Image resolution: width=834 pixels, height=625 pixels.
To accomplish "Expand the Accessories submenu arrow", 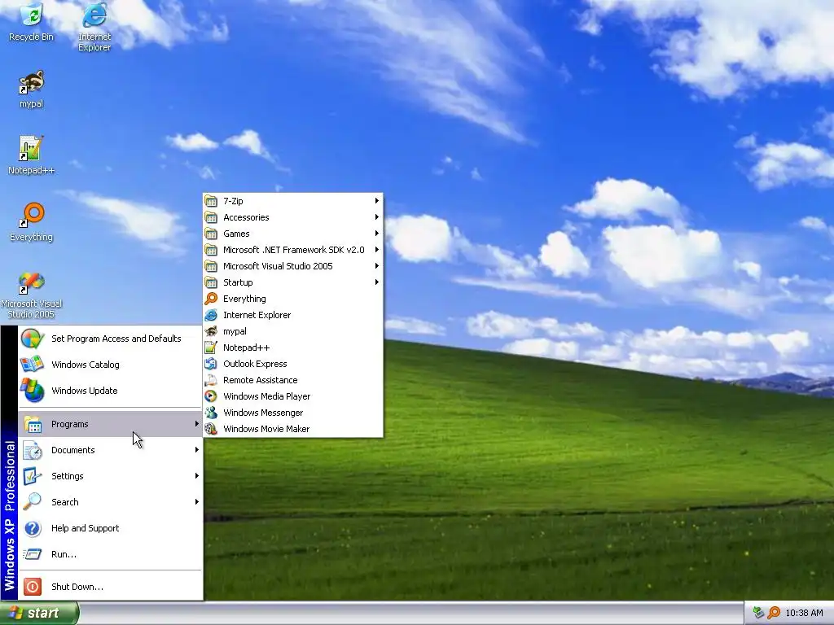I will click(376, 216).
